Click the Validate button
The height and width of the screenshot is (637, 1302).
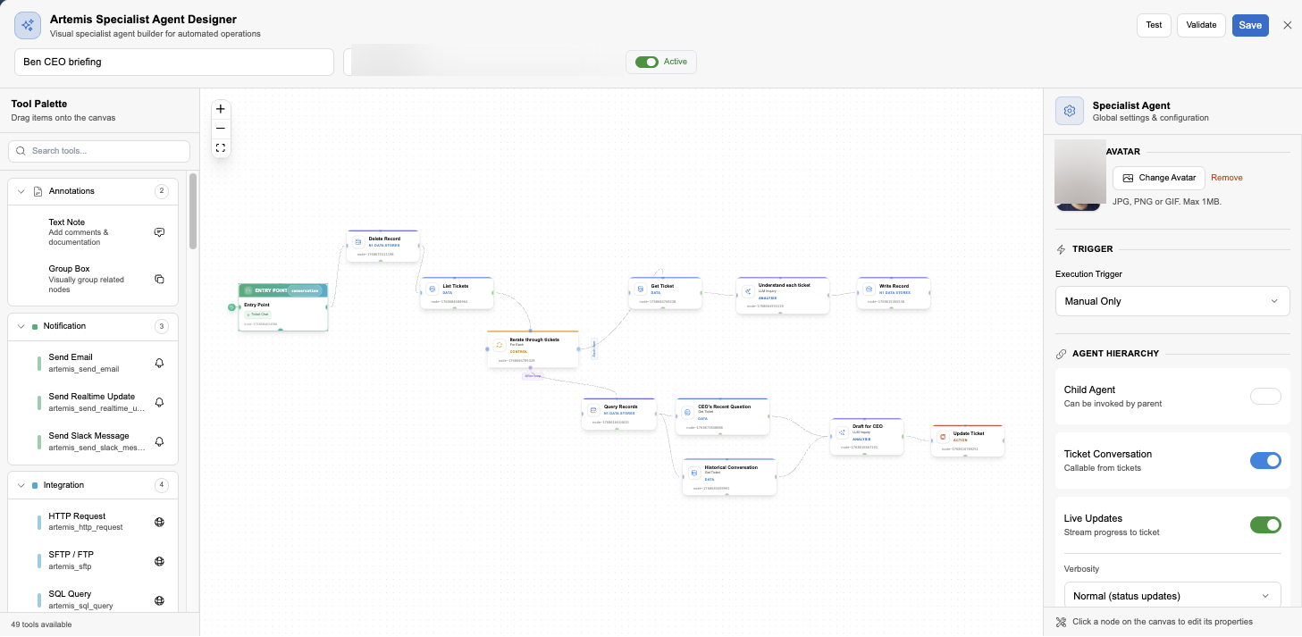(1201, 25)
